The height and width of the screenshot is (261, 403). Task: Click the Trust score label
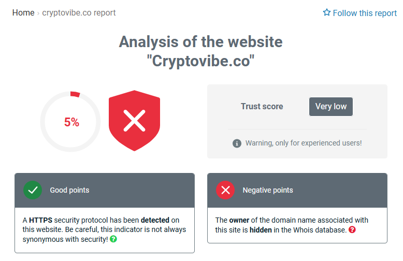(262, 106)
